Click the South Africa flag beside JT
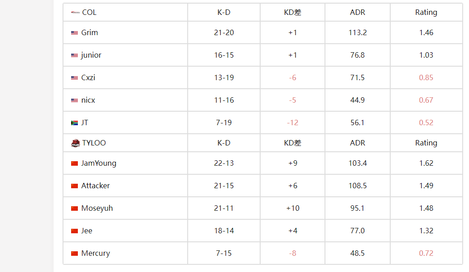The height and width of the screenshot is (272, 469). [74, 122]
